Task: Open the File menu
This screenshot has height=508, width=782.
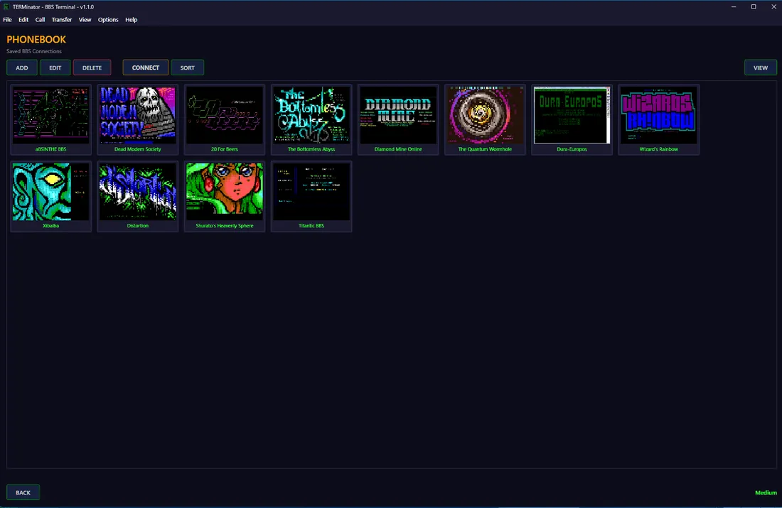Action: [8, 20]
